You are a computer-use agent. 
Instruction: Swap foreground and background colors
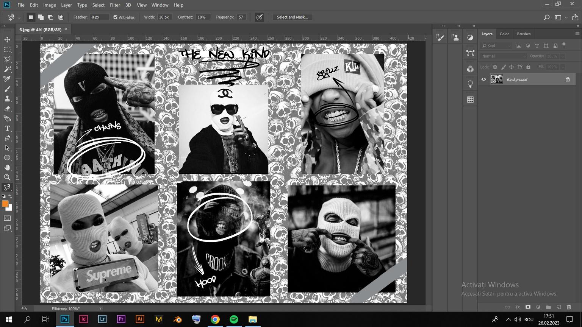tap(10, 196)
